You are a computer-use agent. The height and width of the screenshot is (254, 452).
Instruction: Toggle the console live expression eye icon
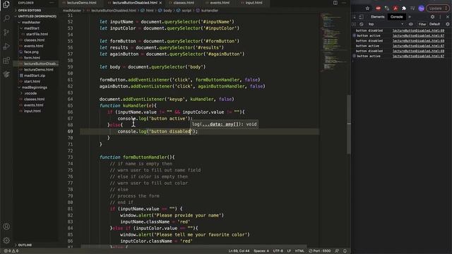(x=411, y=24)
